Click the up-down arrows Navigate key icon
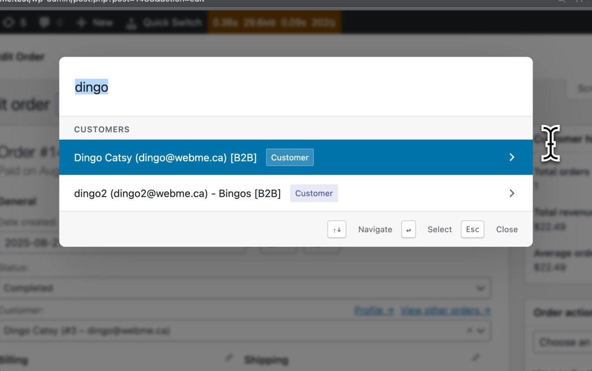Screen dimensions: 592x371 (337, 229)
